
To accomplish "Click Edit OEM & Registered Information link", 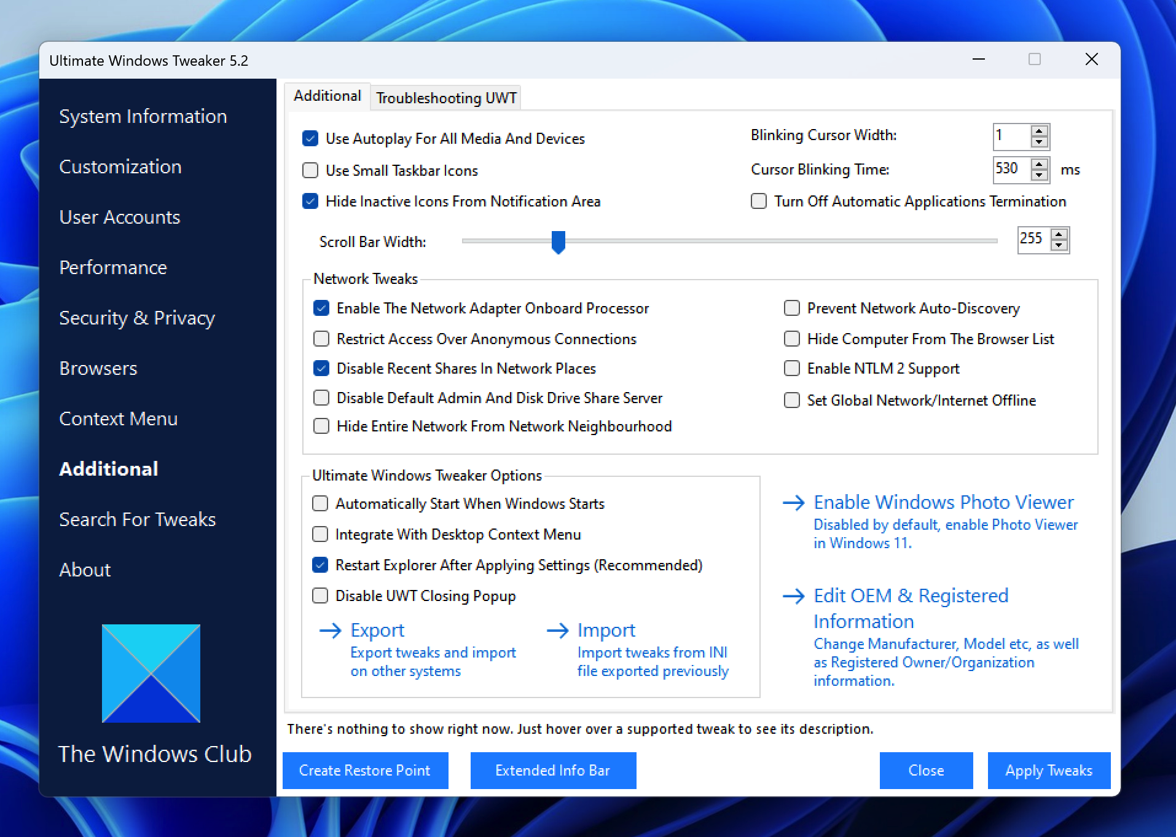I will pyautogui.click(x=911, y=608).
